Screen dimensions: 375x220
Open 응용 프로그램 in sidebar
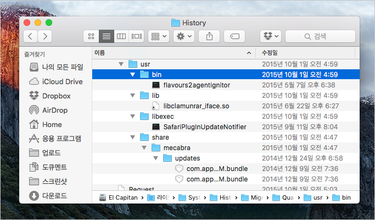[x=55, y=139]
